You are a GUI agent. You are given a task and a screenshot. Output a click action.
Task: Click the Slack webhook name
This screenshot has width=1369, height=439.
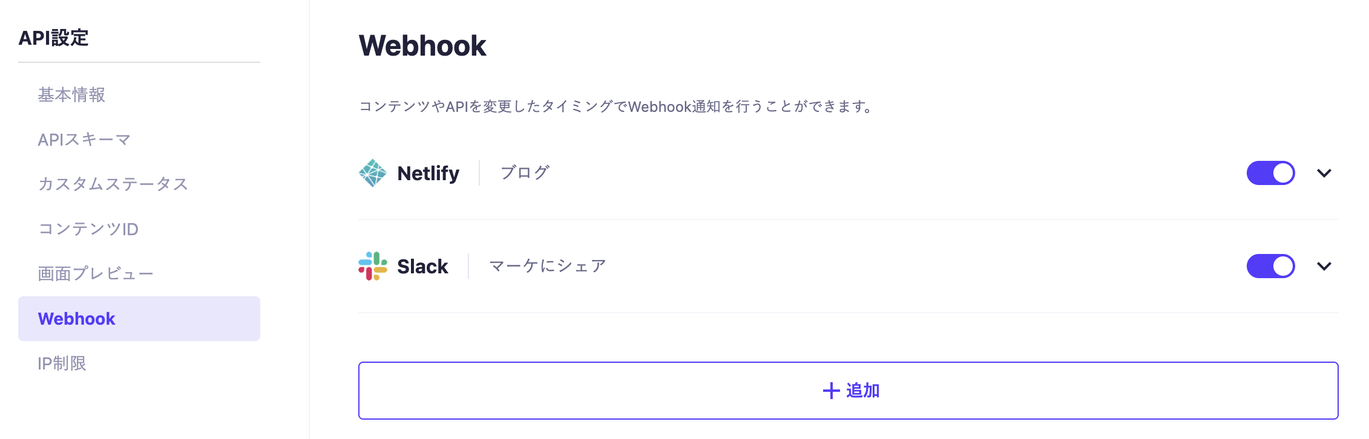click(x=422, y=267)
